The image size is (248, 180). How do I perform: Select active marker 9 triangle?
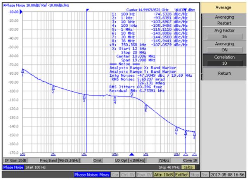click(132, 94)
